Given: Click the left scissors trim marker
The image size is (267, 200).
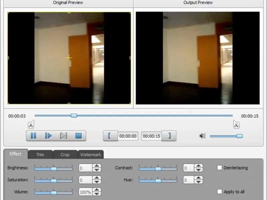Looking at the screenshot, I should [31, 124].
